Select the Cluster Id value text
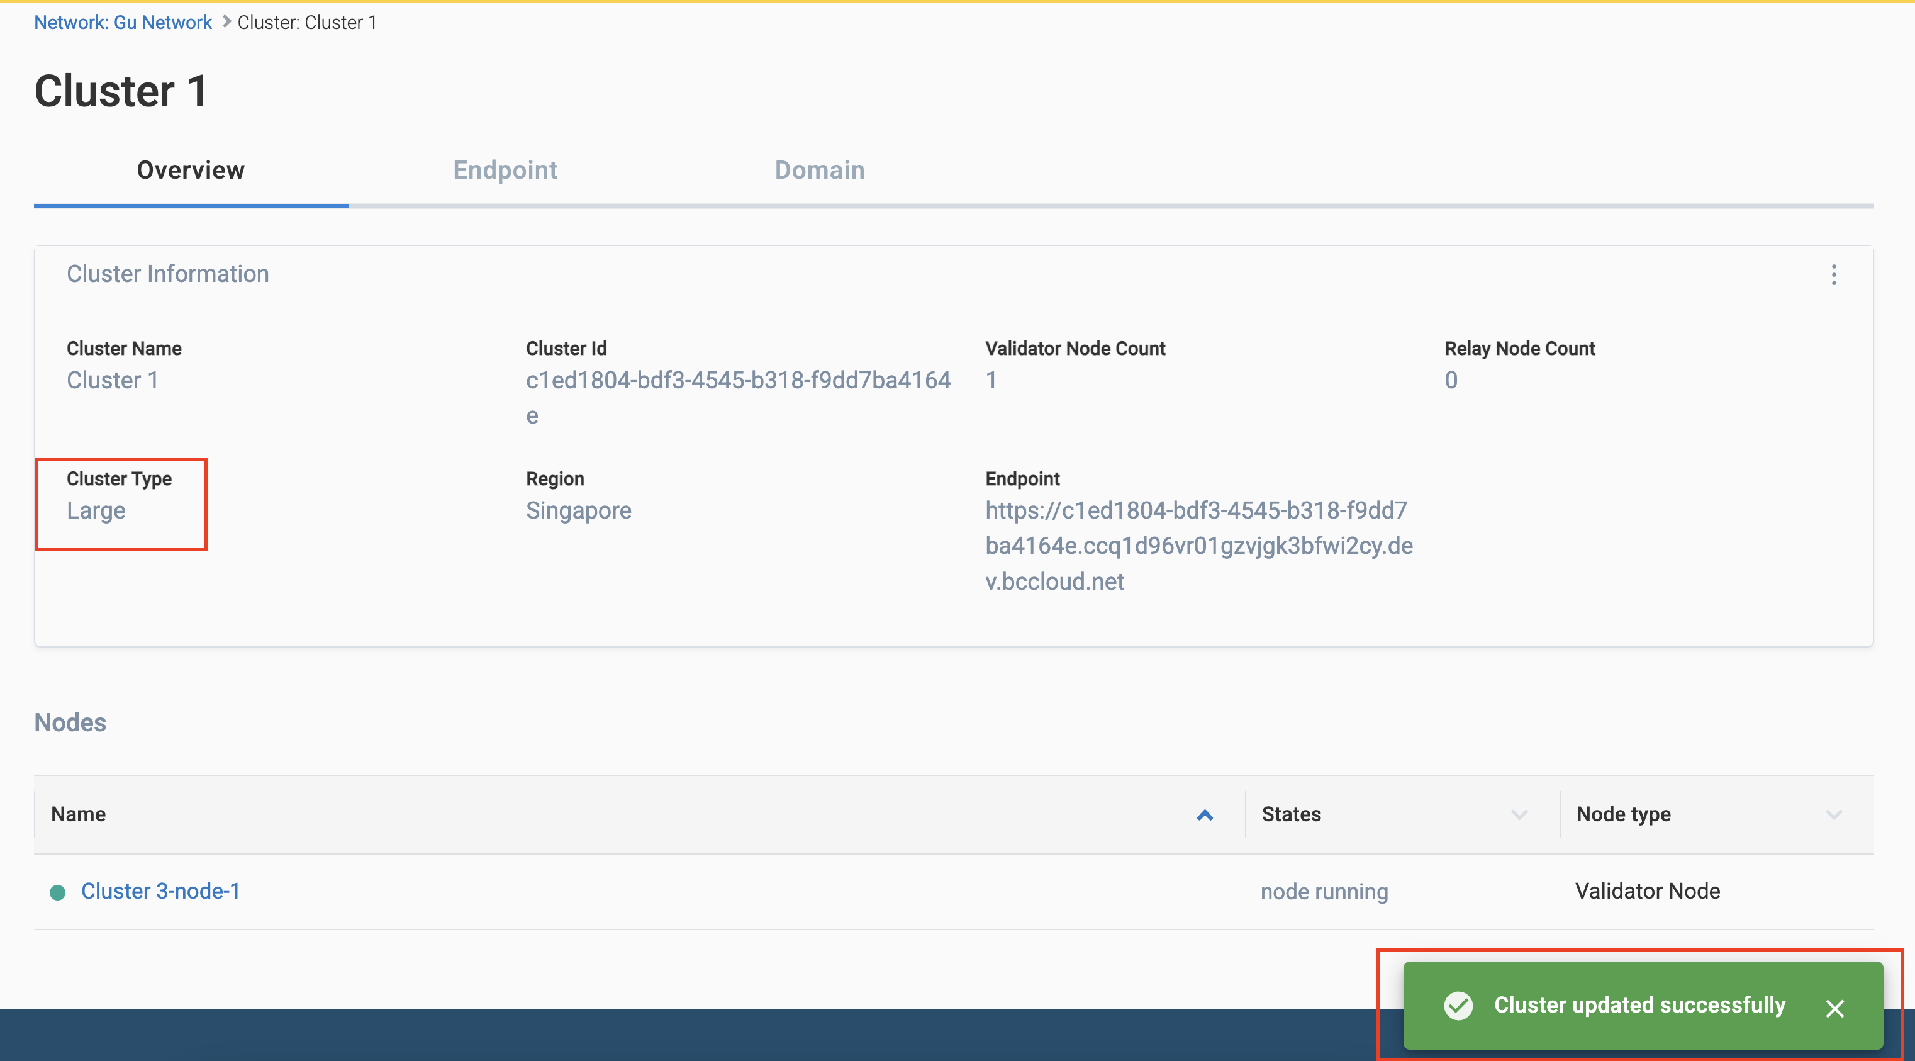 point(737,397)
